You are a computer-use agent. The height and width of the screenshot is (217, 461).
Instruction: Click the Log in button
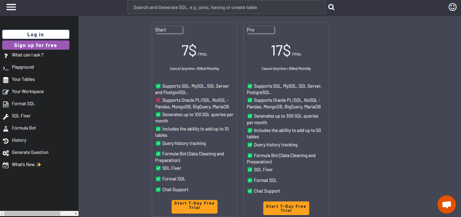pyautogui.click(x=36, y=34)
